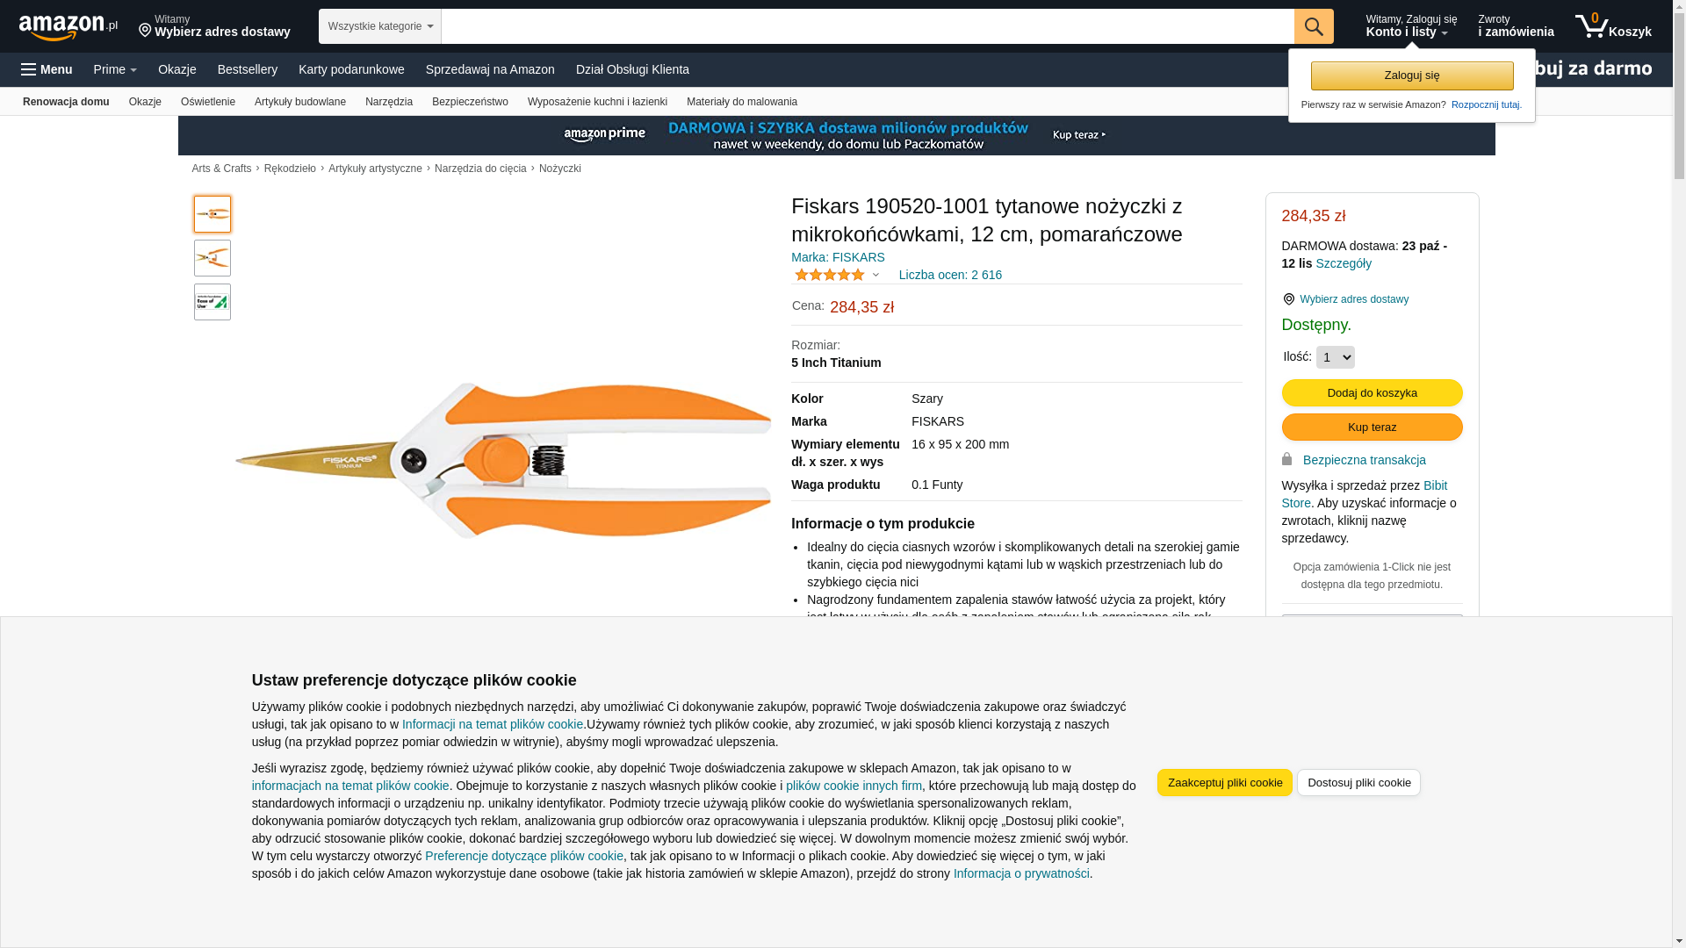Open the Bibit Store seller link
The image size is (1686, 948).
coord(1435,485)
